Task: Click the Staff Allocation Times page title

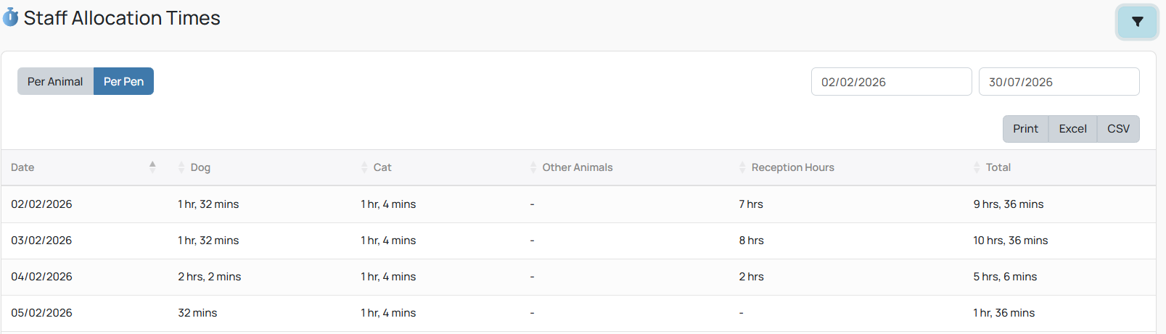Action: [122, 18]
